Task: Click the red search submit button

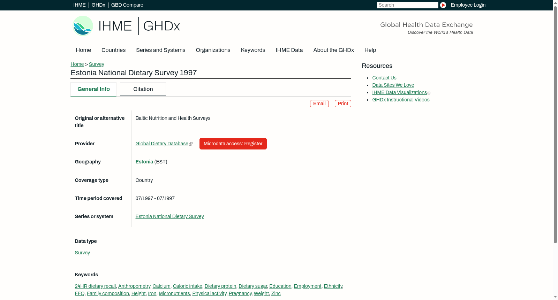Action: tap(443, 5)
